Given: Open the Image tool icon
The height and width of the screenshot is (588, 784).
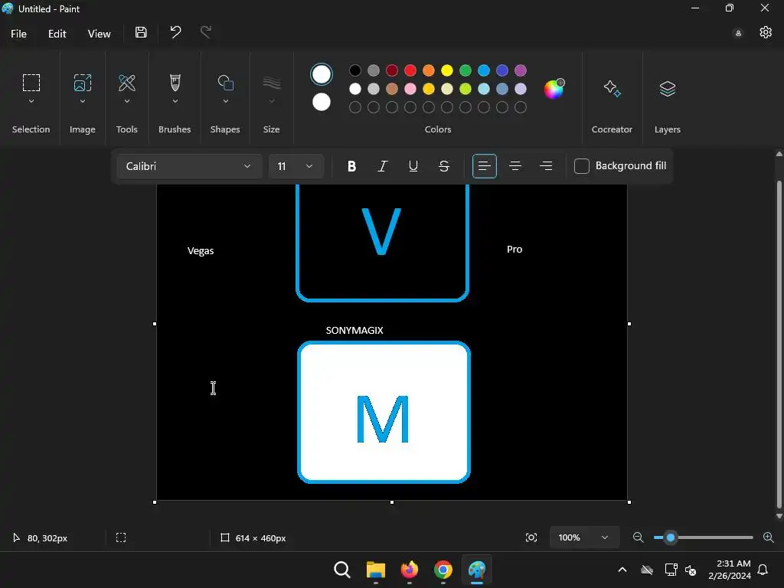Looking at the screenshot, I should 83,83.
